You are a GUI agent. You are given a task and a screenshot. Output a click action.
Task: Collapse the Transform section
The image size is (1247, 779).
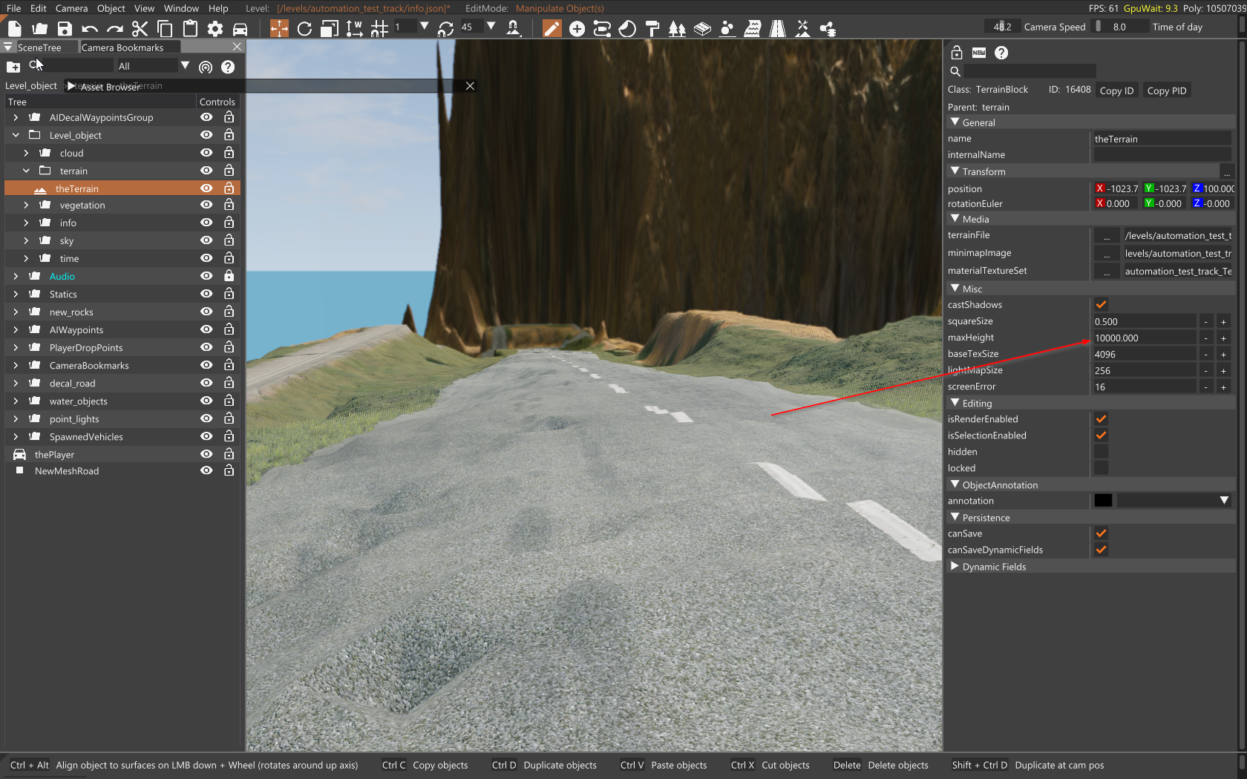coord(955,171)
